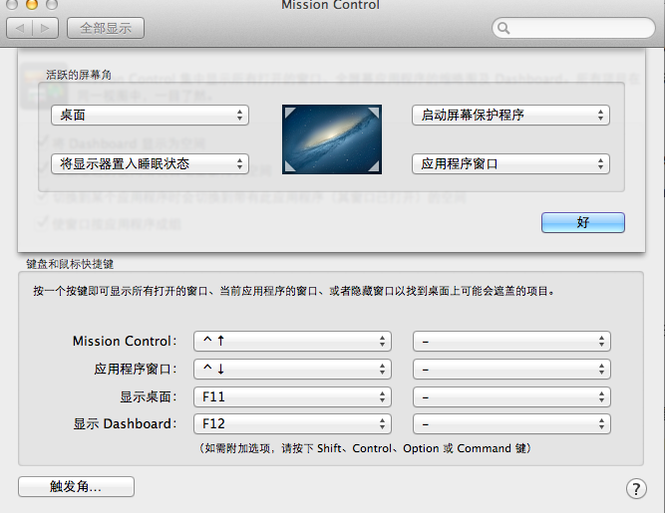This screenshot has height=513, width=665.
Task: Expand the 启动屏幕保护程序 corner dropdown
Action: [x=509, y=115]
